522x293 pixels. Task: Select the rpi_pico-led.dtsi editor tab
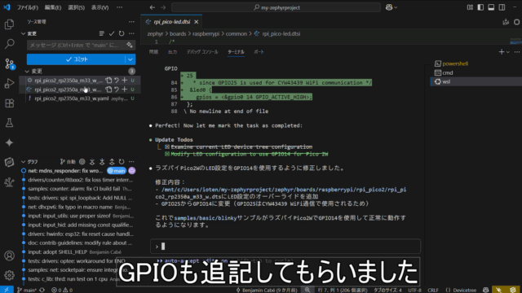tap(171, 22)
